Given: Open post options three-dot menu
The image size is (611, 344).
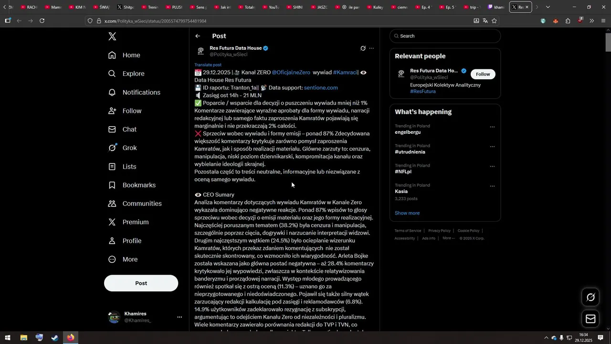Looking at the screenshot, I should pos(371,48).
